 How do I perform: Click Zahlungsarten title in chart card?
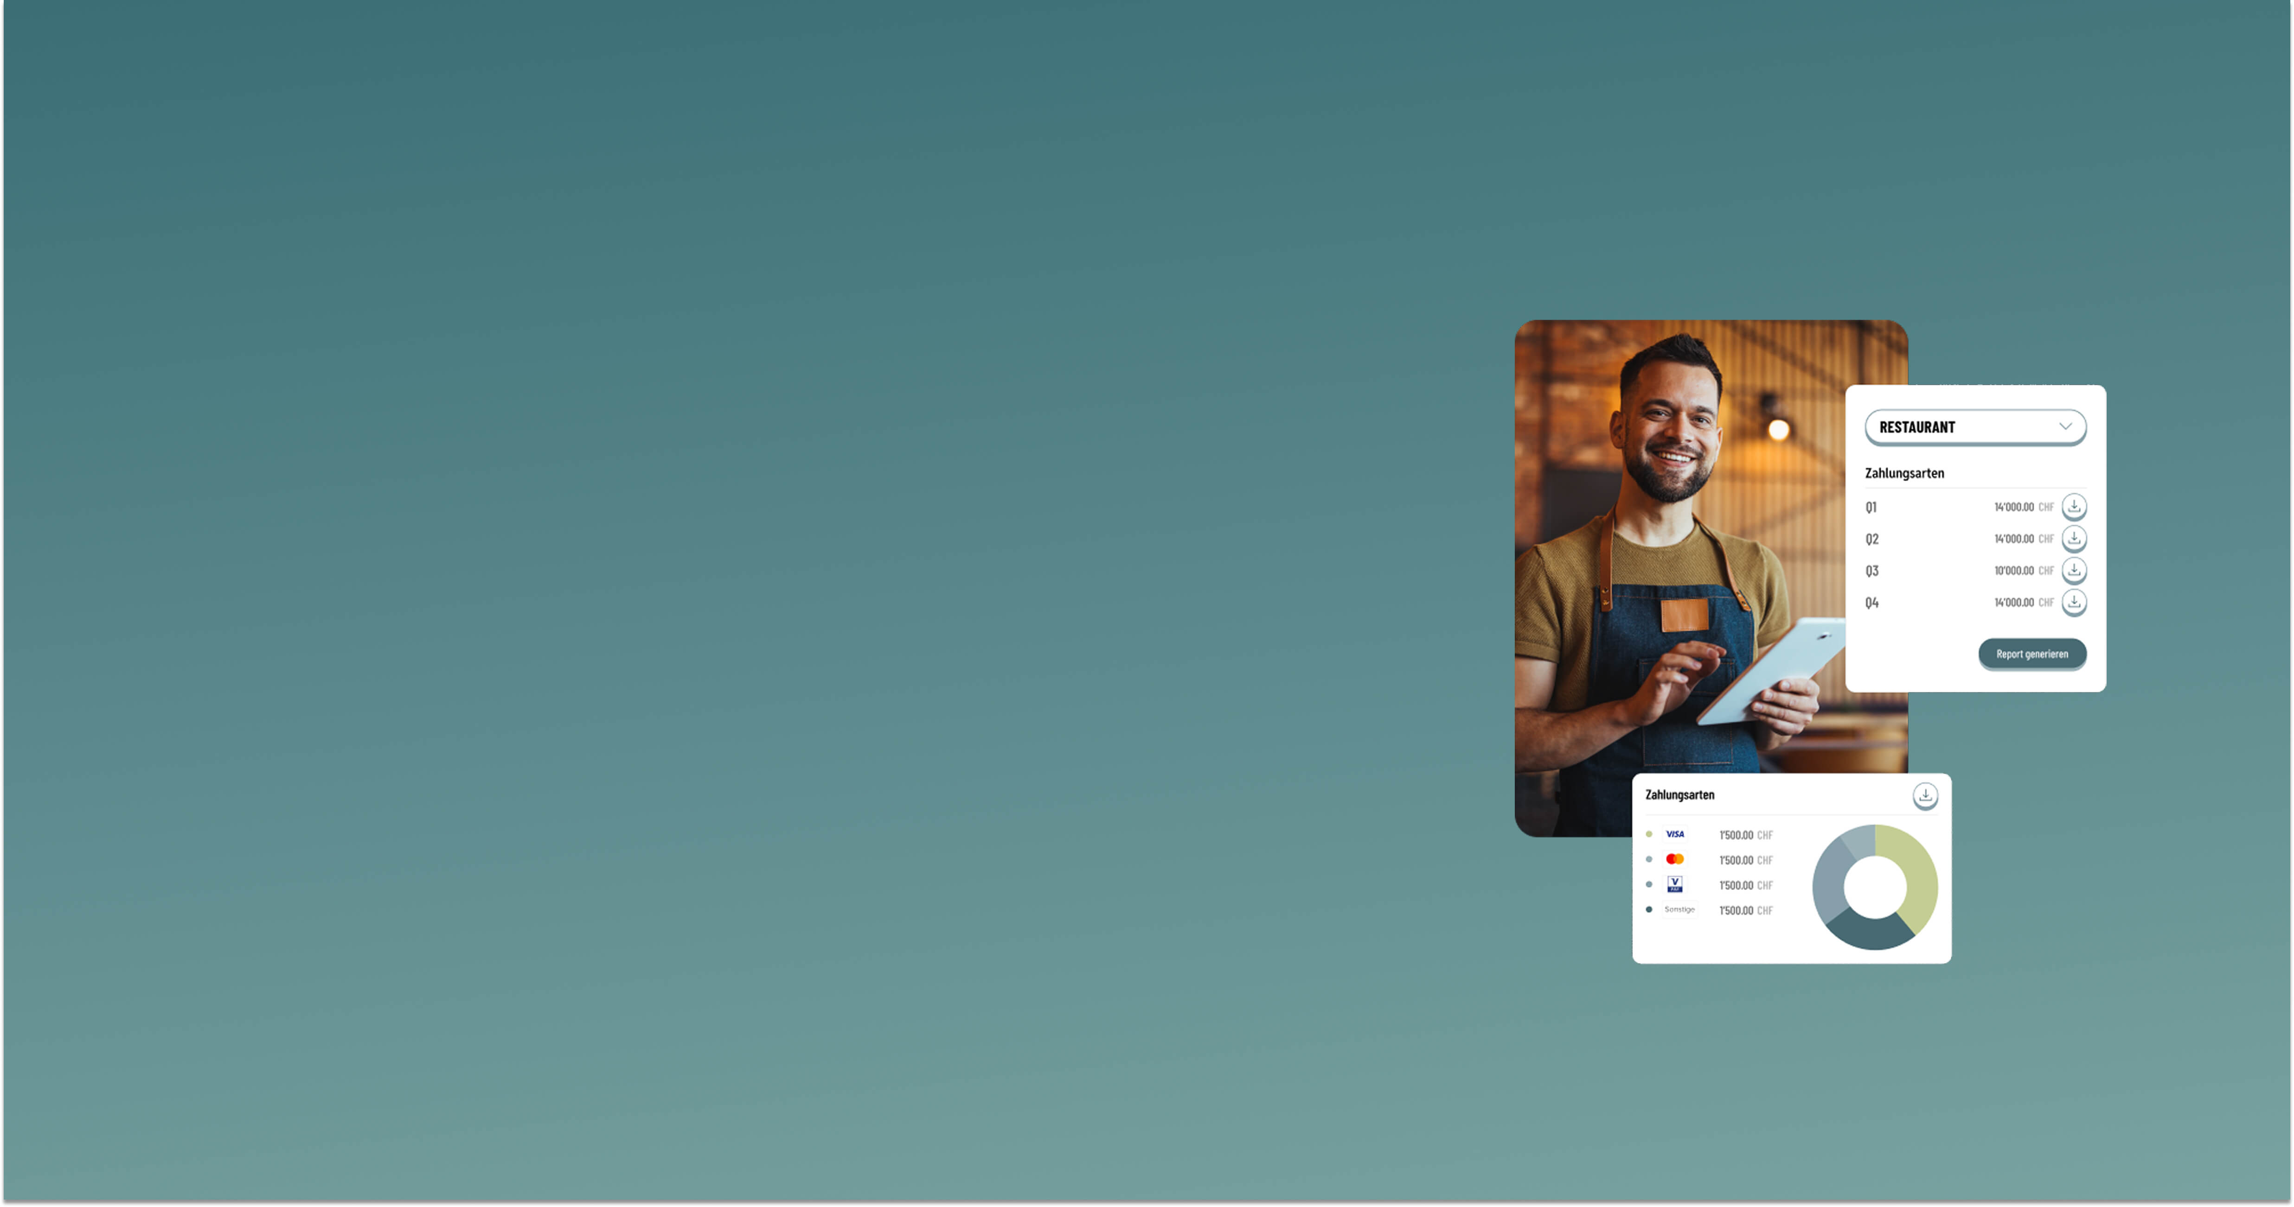1679,795
